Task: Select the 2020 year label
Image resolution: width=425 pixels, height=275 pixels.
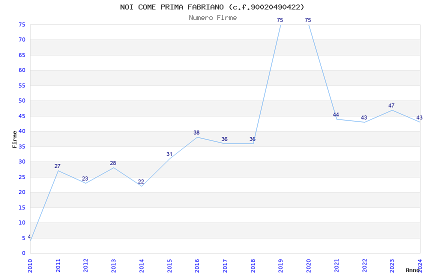Action: 308,265
